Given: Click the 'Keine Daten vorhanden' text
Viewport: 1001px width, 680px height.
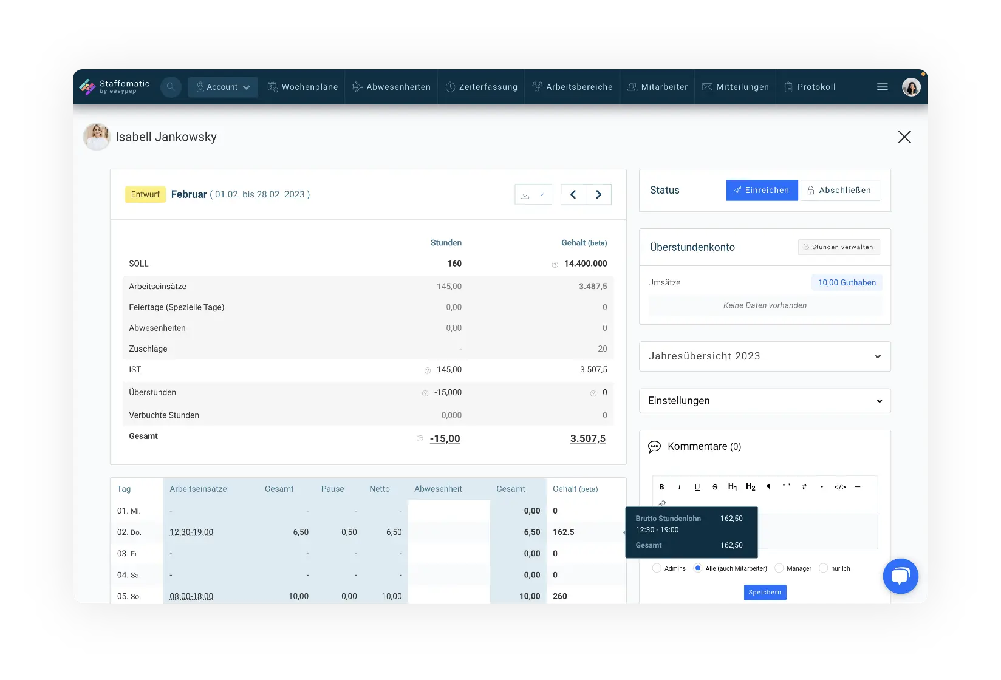Looking at the screenshot, I should tap(765, 306).
